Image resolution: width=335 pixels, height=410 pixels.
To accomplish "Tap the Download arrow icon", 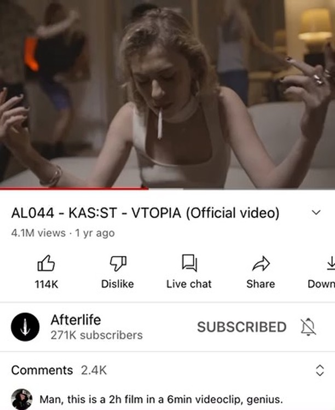I will tap(331, 263).
